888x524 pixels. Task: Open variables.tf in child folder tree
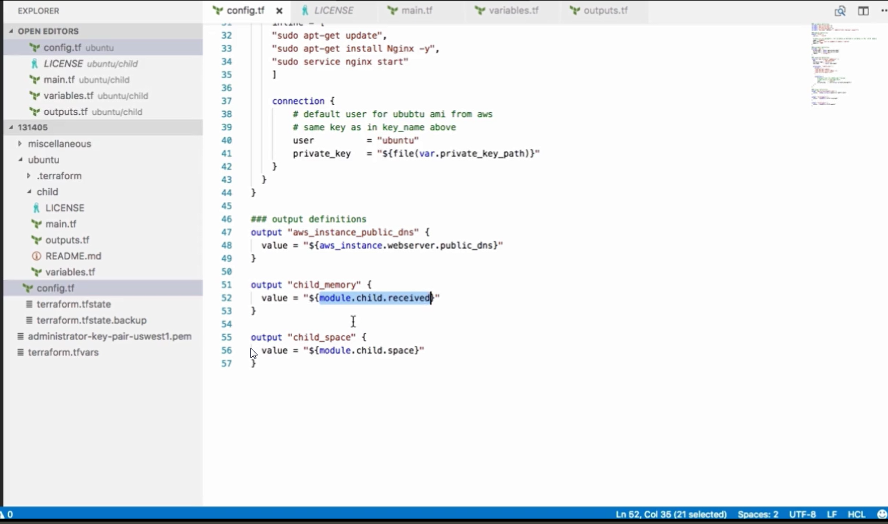point(103,272)
